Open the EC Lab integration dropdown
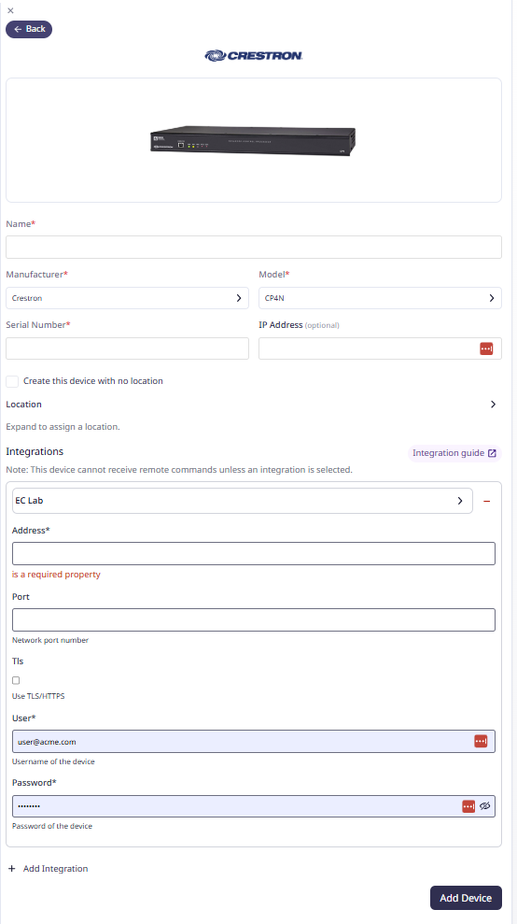 (x=242, y=501)
